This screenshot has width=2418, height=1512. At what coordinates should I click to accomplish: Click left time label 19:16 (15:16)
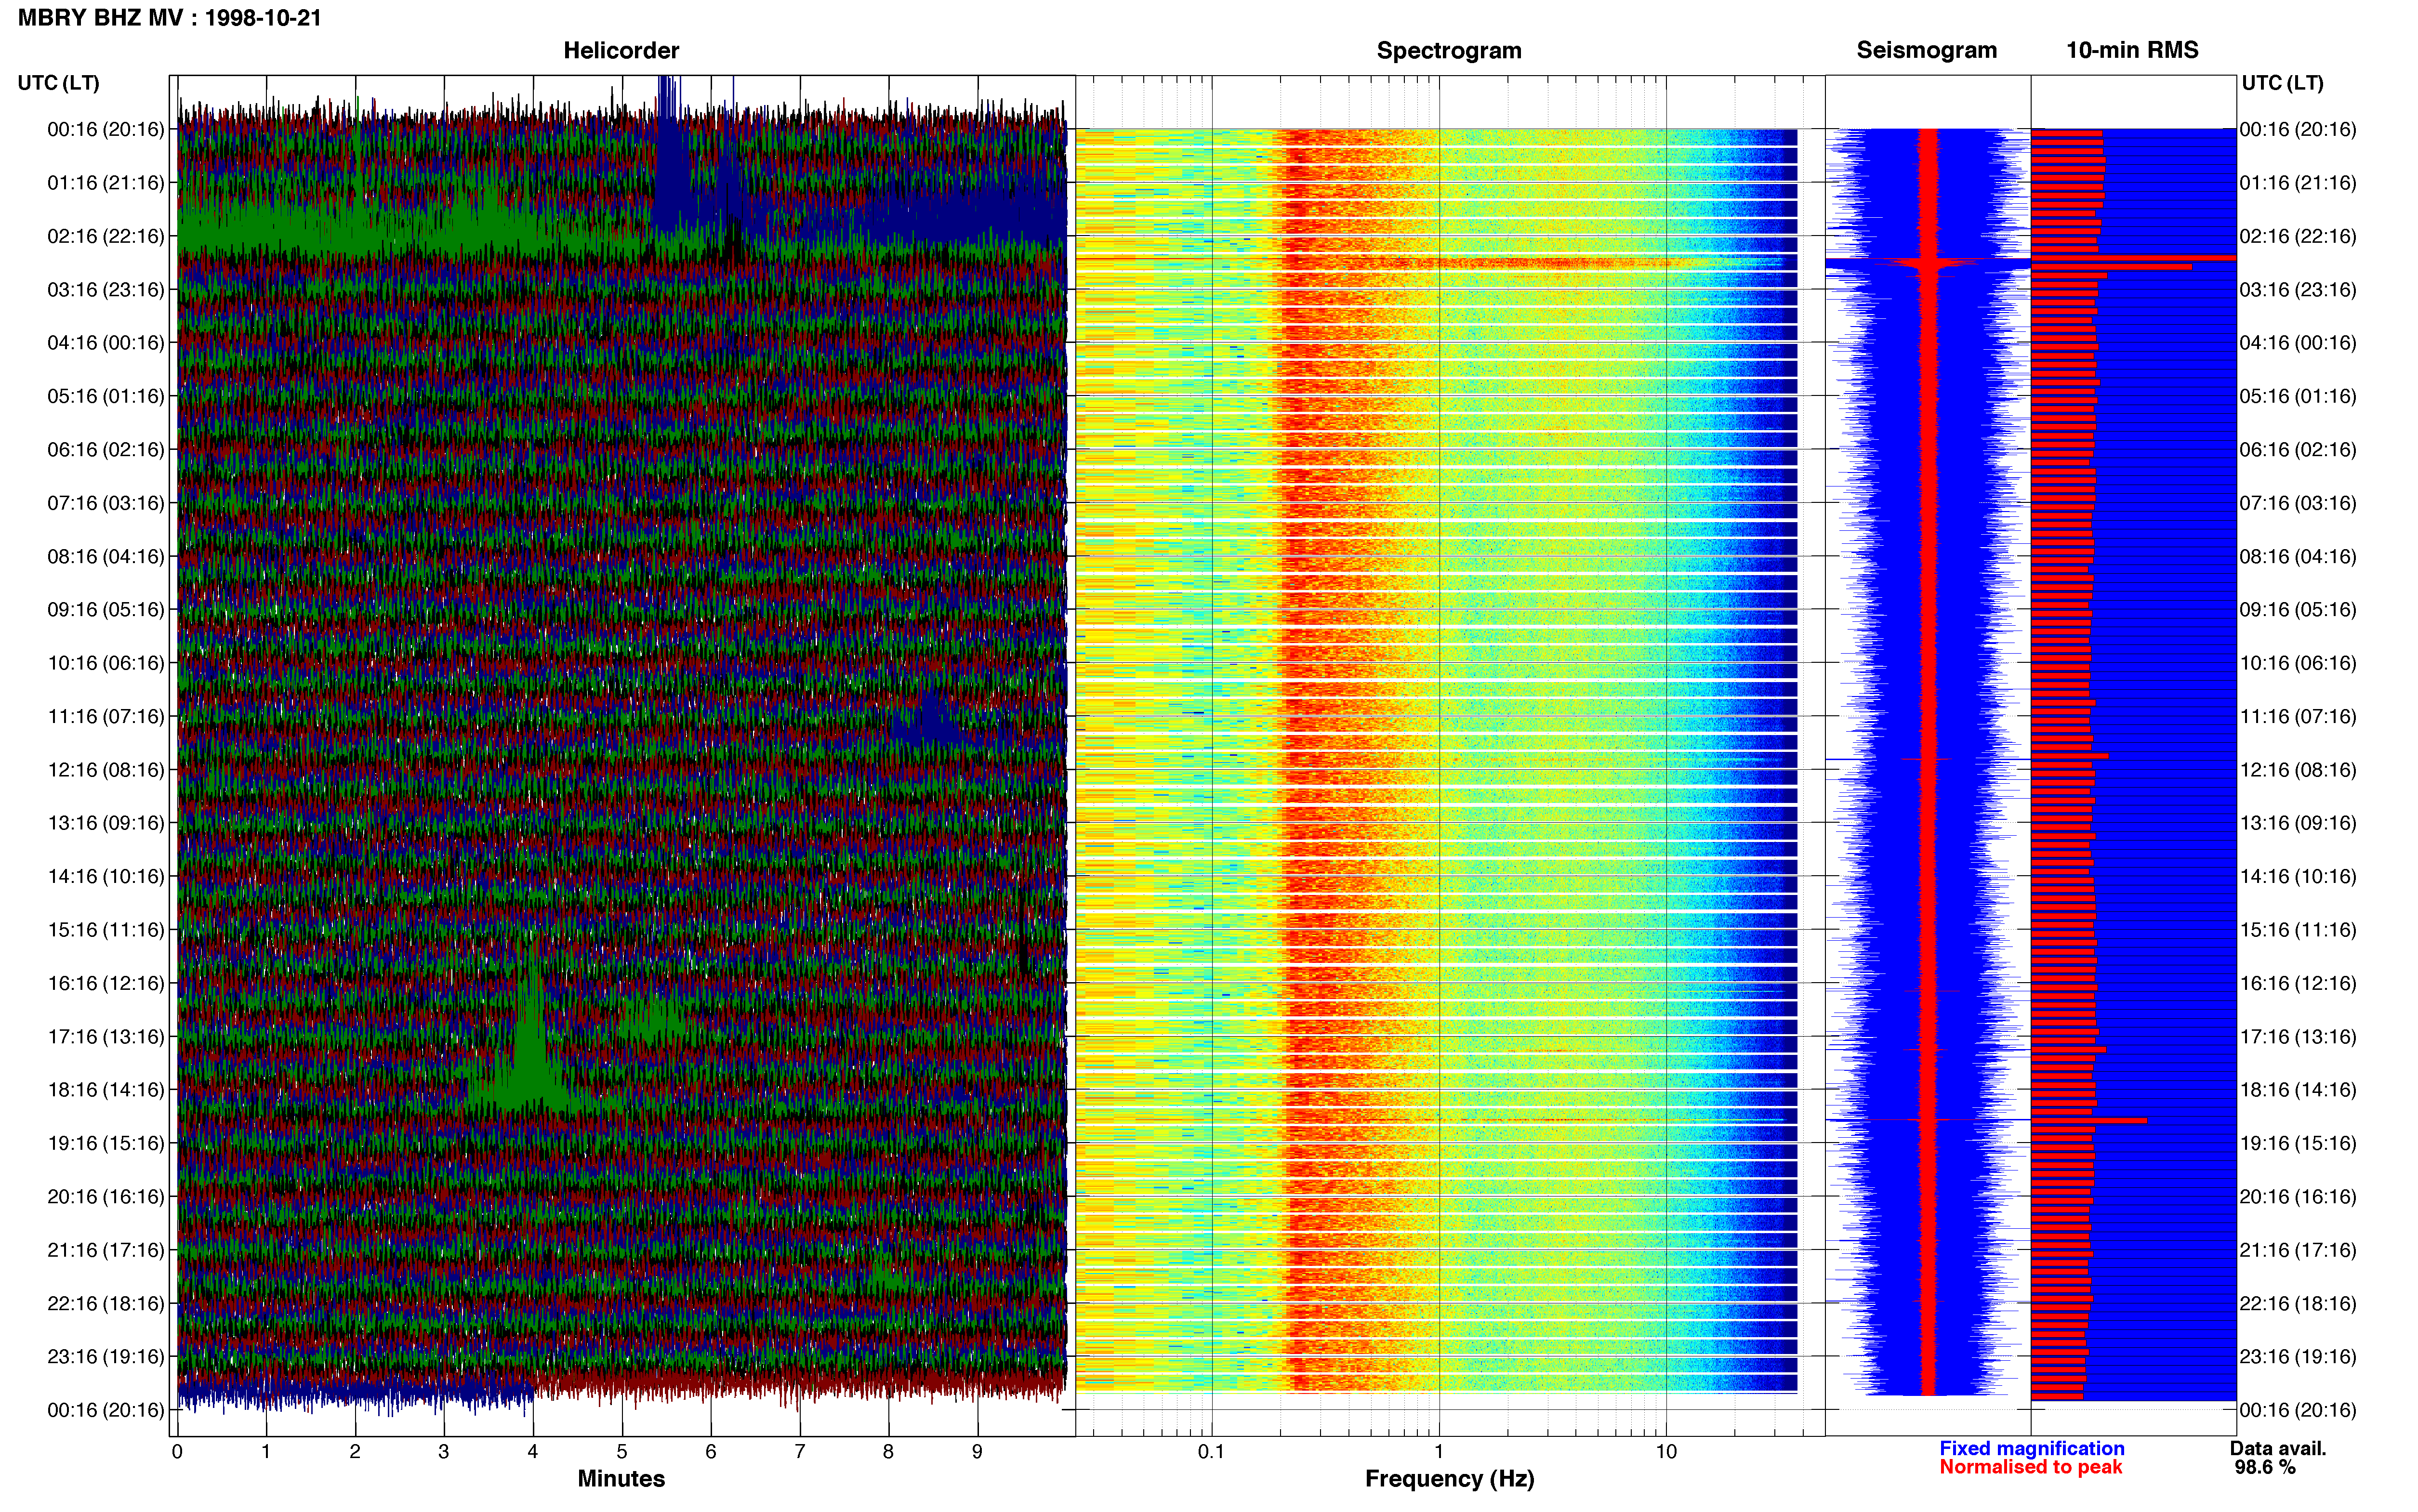[106, 1143]
